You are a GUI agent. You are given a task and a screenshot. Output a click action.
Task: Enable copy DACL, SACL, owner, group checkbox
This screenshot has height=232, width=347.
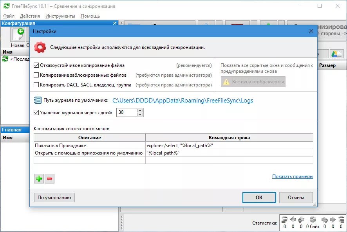tap(36, 85)
